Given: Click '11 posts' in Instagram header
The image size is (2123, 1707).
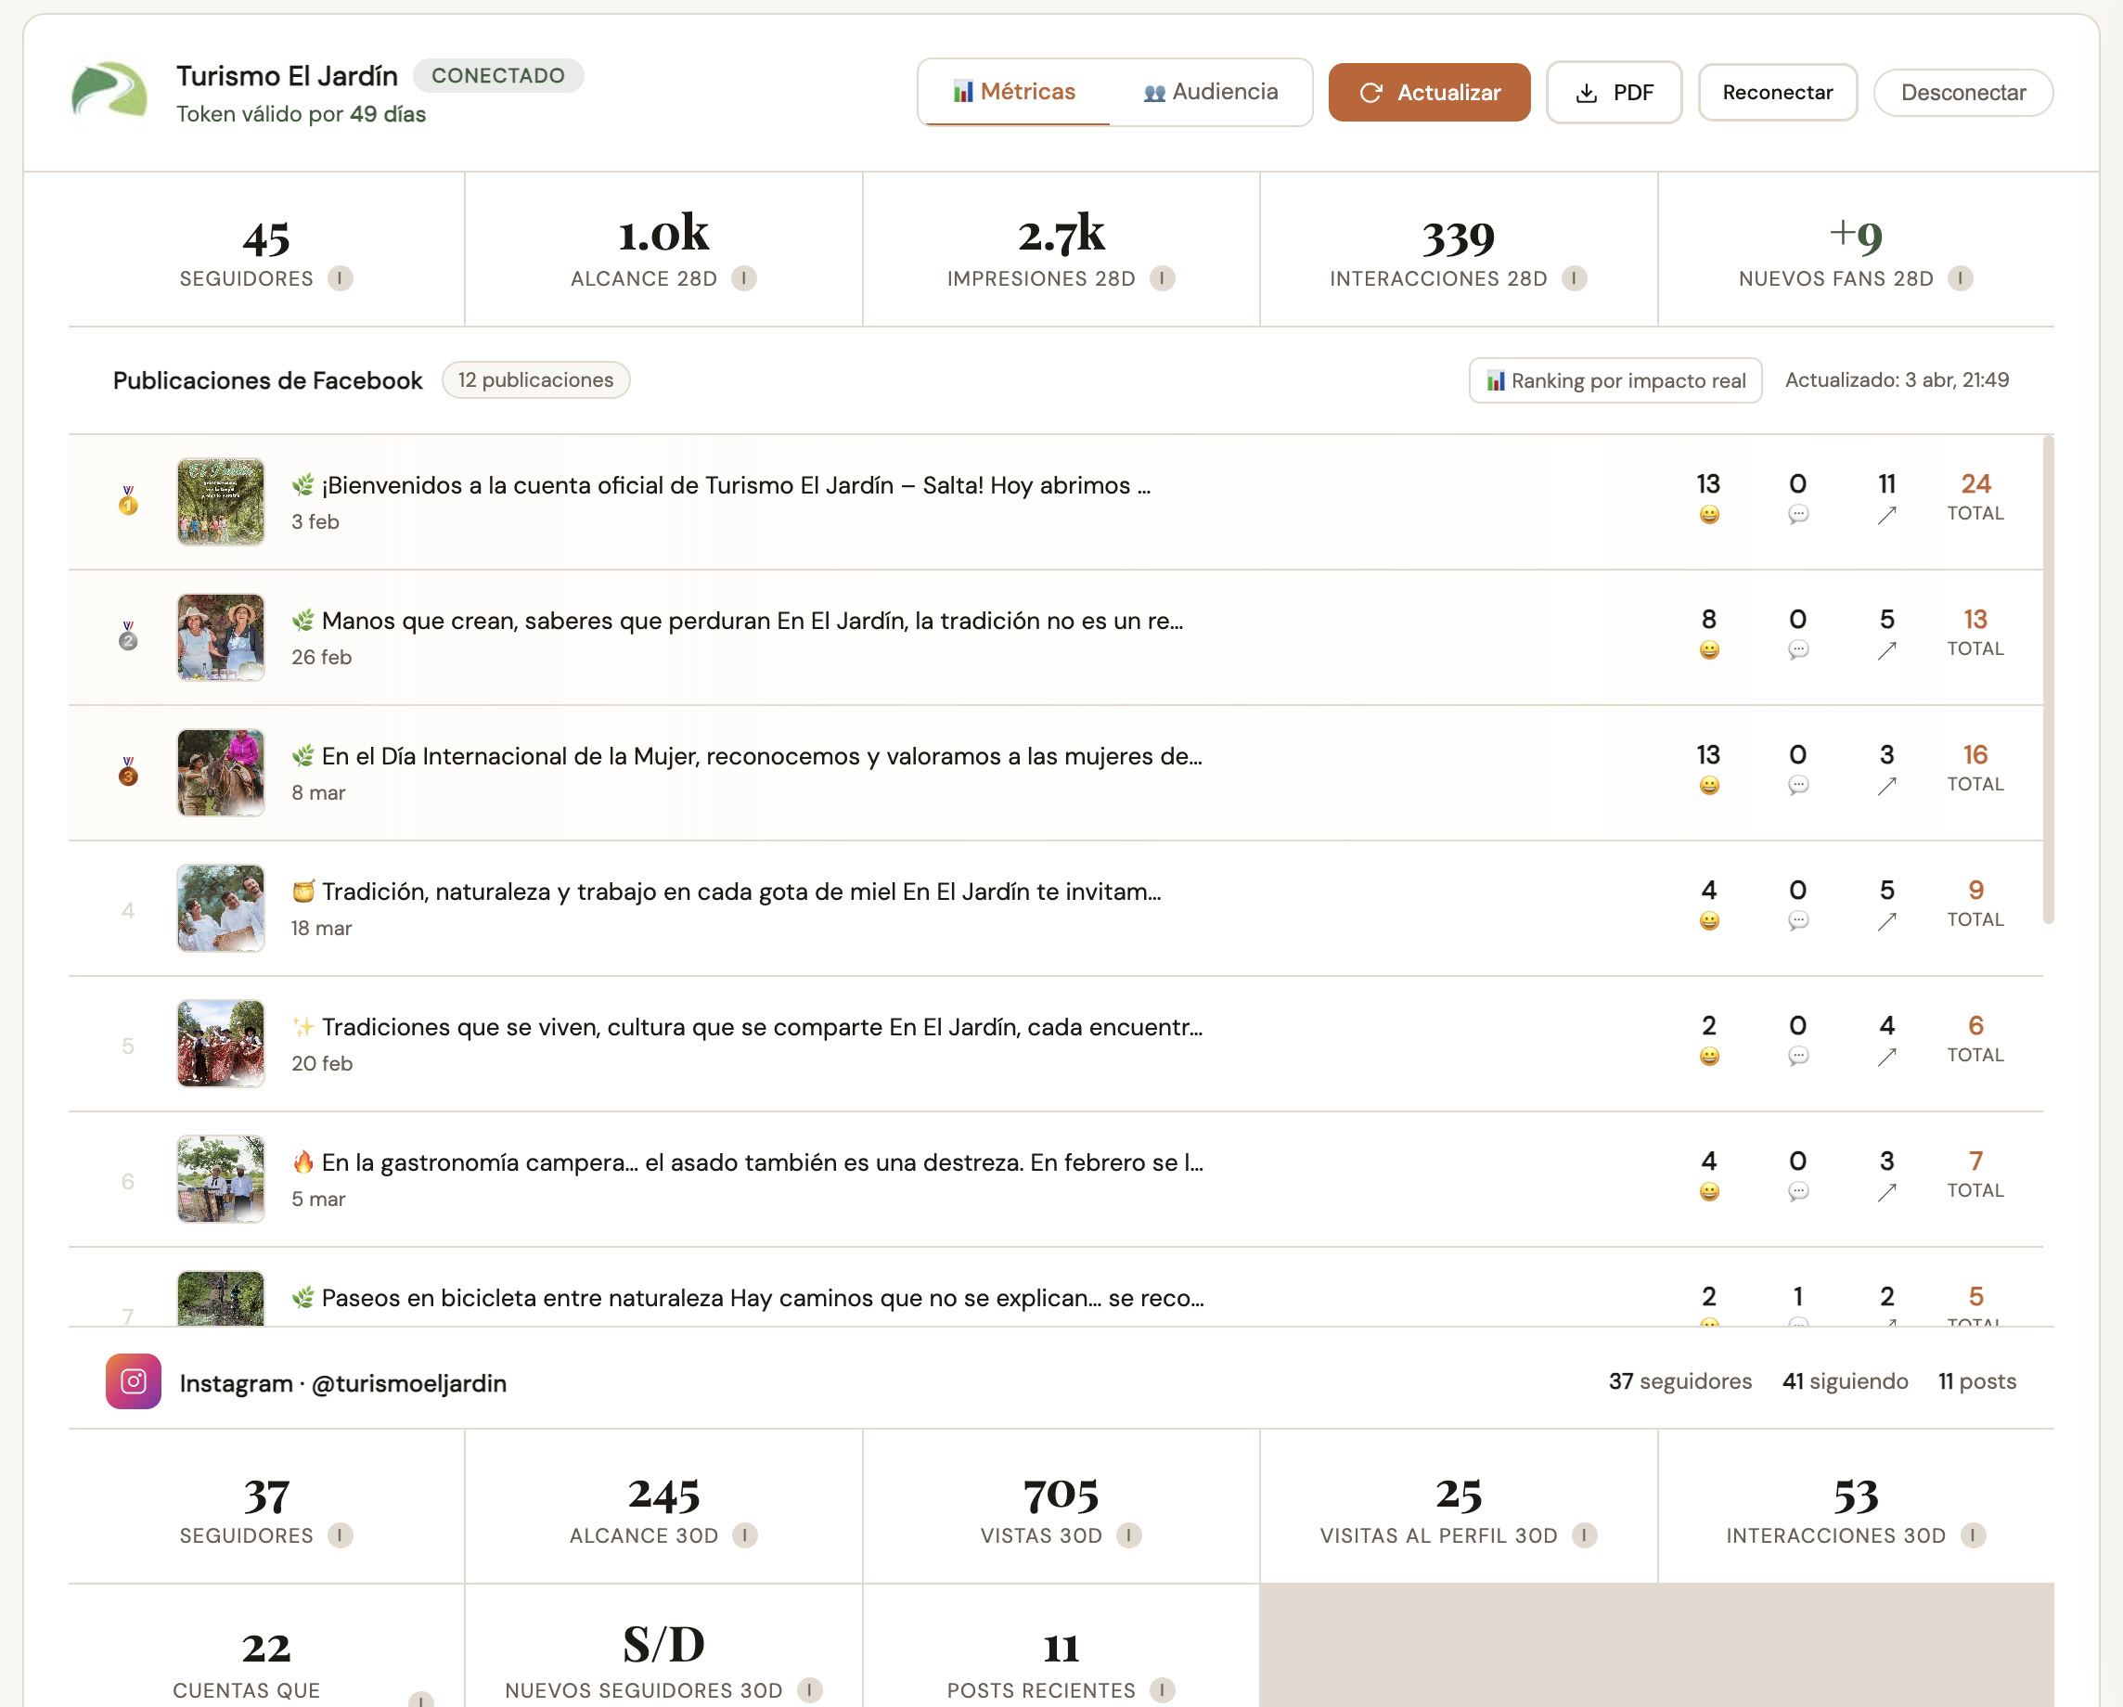Looking at the screenshot, I should (x=1977, y=1381).
